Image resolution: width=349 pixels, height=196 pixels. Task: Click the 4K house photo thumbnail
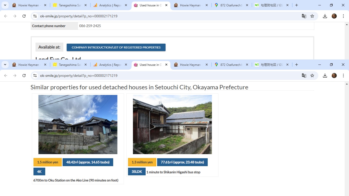click(78, 125)
